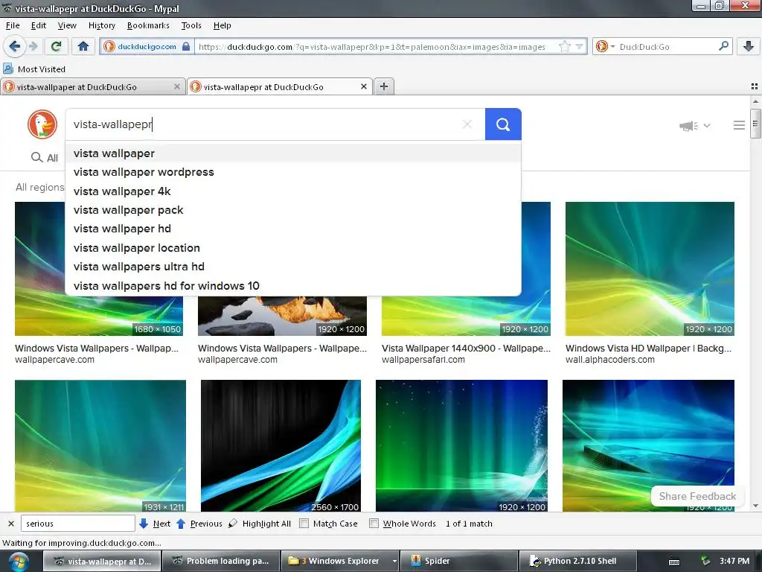Choose suggestion 'vista wallpaper location'
762x572 pixels.
(x=293, y=248)
